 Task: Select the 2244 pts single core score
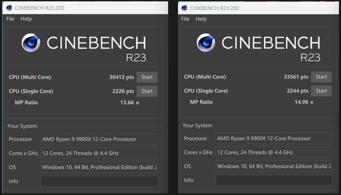click(297, 91)
